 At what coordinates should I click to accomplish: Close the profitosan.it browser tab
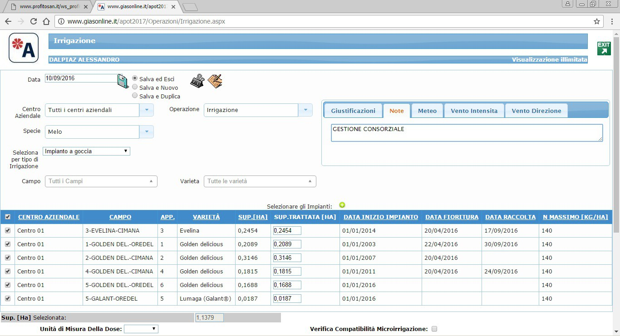point(86,7)
